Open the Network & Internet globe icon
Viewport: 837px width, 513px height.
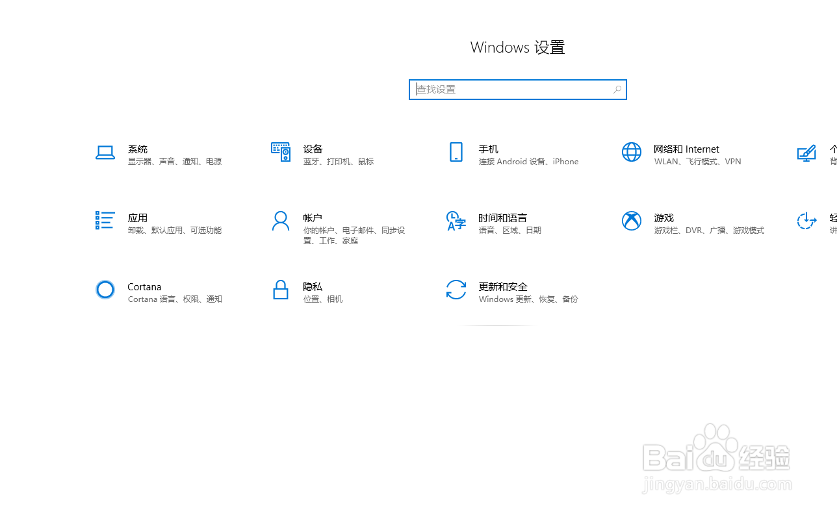tap(632, 152)
